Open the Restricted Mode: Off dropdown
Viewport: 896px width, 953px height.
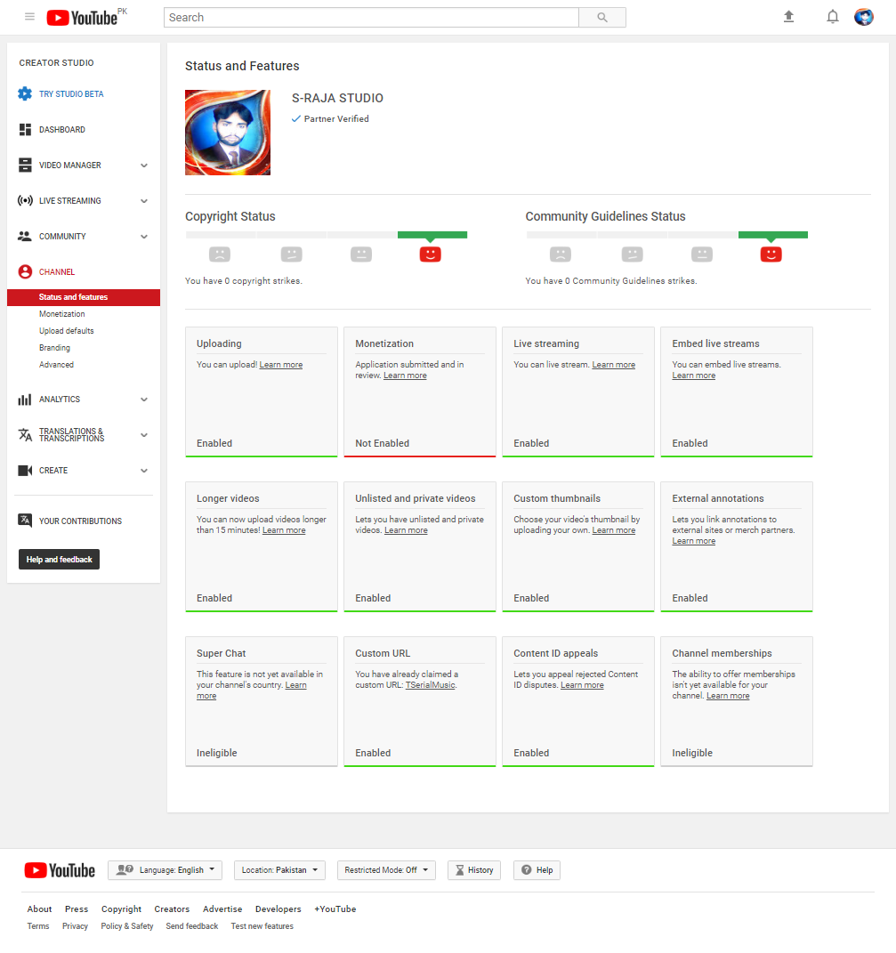point(386,870)
